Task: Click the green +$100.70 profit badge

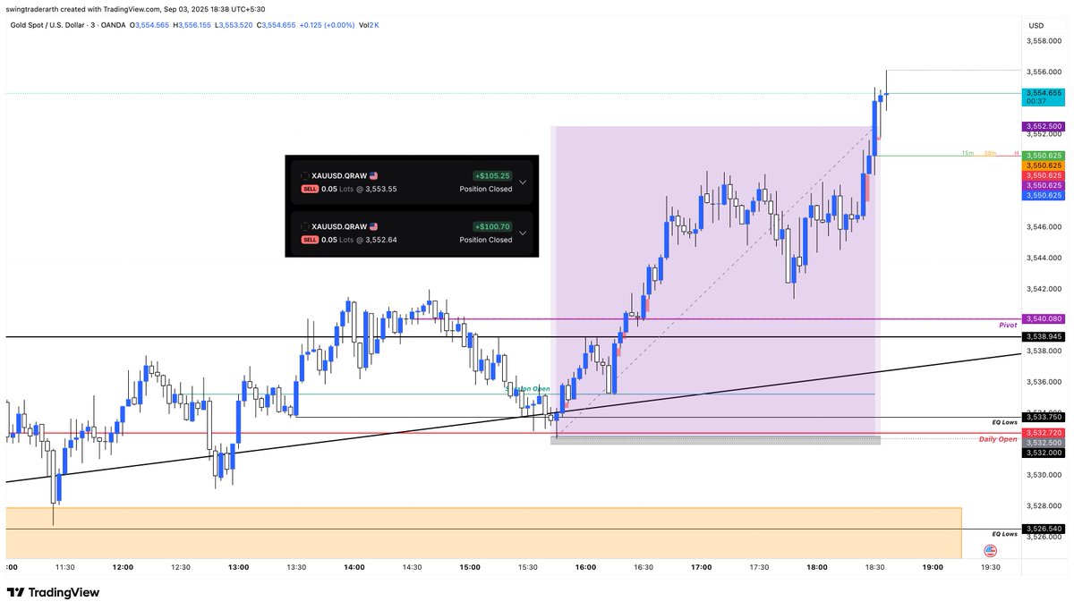Action: (491, 225)
